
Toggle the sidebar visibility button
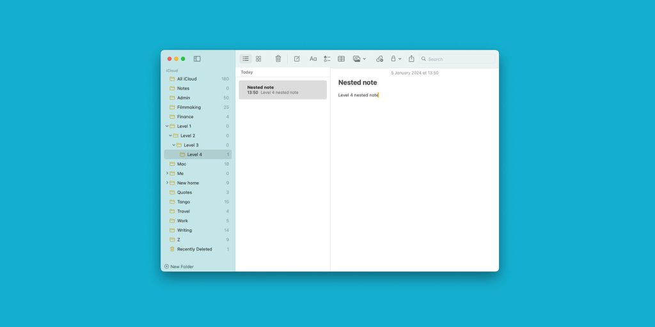[197, 59]
